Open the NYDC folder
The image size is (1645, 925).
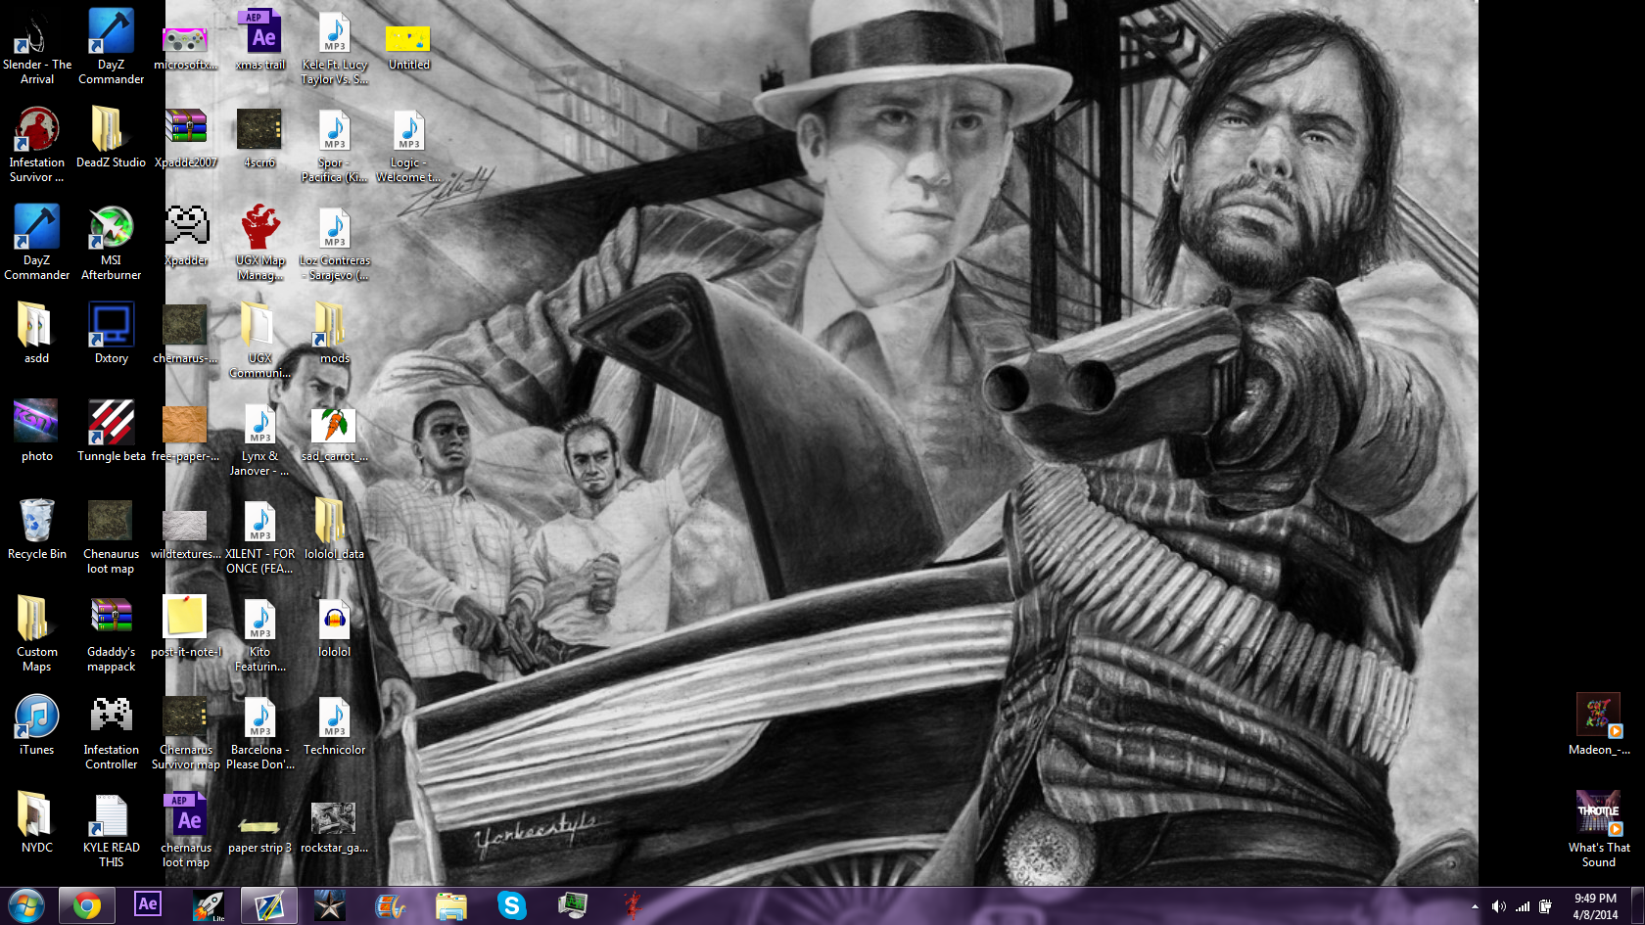[37, 822]
